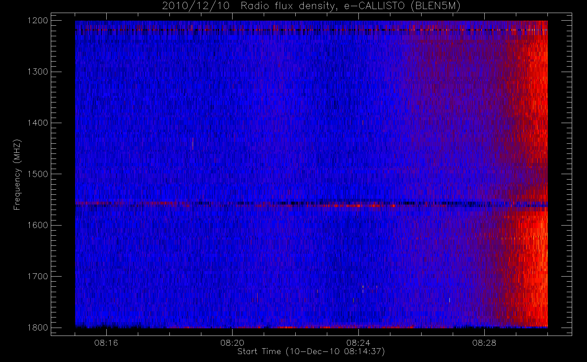The height and width of the screenshot is (362, 587).
Task: Click the 1800 frequency axis label
Action: tap(38, 328)
